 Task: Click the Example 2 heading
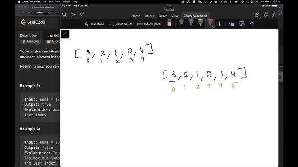30,129
